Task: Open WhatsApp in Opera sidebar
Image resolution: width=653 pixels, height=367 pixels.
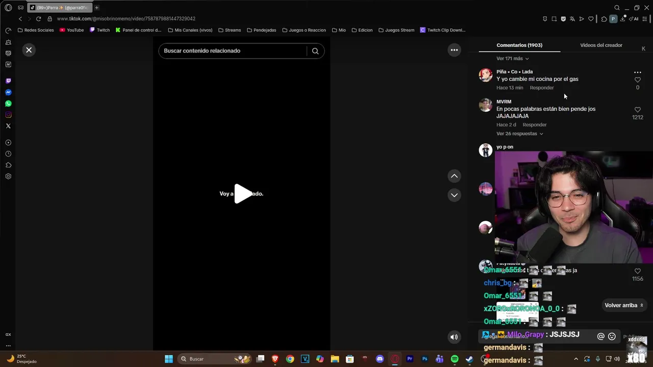Action: (x=8, y=103)
